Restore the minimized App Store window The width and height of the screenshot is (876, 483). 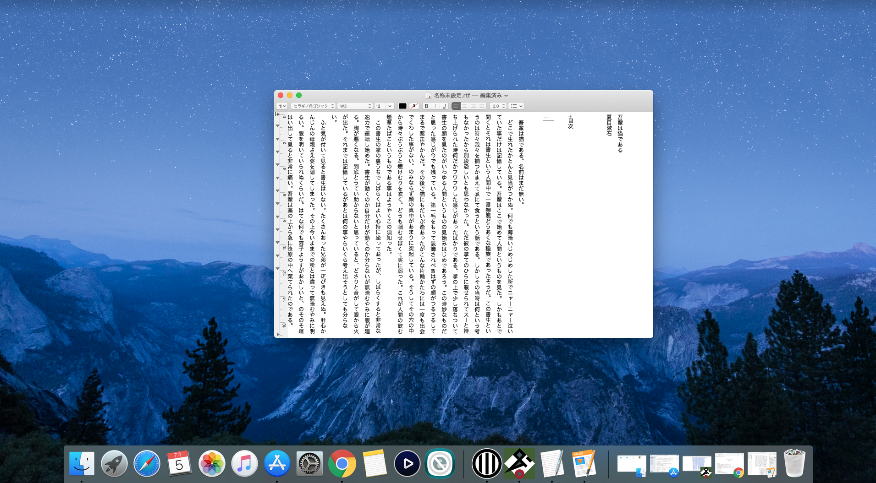point(664,465)
